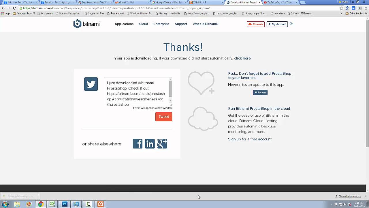This screenshot has width=369, height=208.
Task: Open Enterprise menu
Action: tap(161, 24)
